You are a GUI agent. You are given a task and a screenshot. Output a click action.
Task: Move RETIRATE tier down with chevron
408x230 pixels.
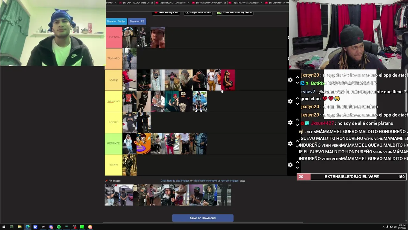tap(297, 147)
